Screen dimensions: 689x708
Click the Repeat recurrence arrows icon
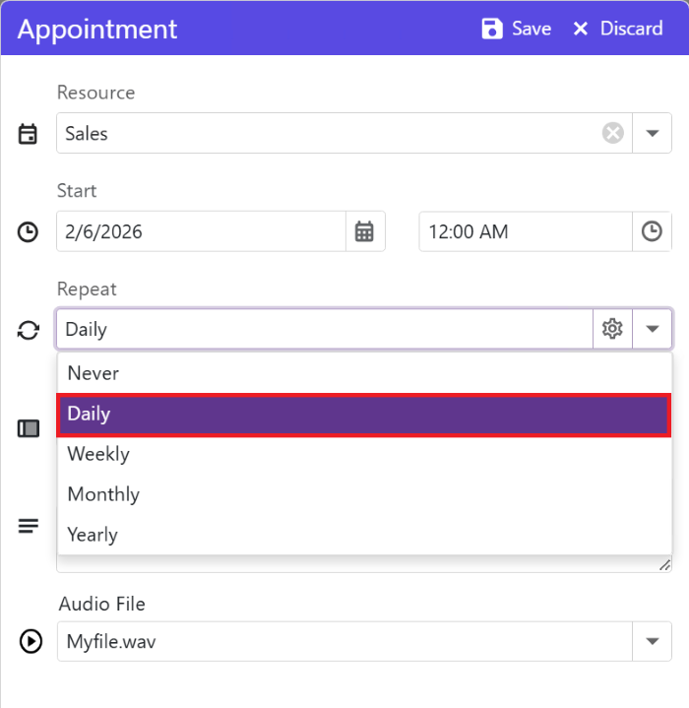click(29, 330)
